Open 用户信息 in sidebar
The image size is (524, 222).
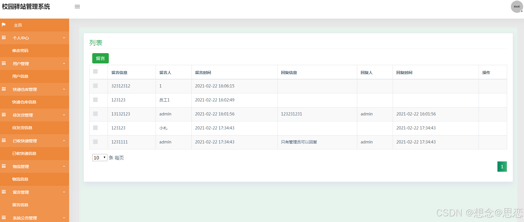tap(20, 76)
